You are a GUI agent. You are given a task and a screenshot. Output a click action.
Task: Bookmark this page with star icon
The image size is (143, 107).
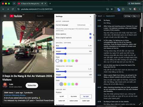[112, 9]
